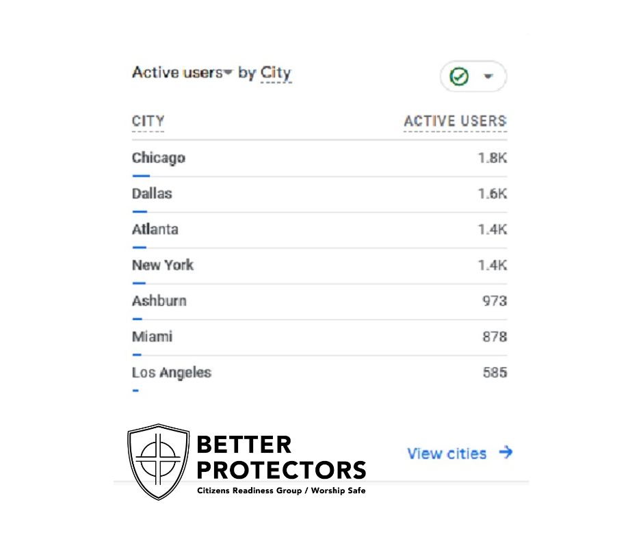The height and width of the screenshot is (539, 643).
Task: Click the City dimension selector
Action: (276, 73)
